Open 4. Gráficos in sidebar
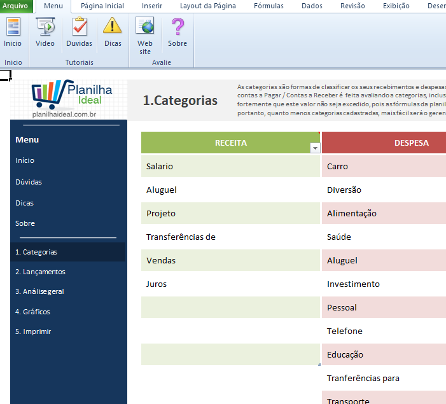446x404 pixels. [x=32, y=312]
